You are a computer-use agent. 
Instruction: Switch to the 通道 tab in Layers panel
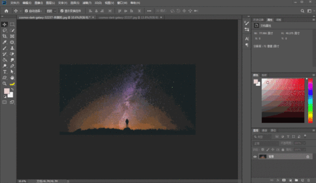click(x=264, y=131)
